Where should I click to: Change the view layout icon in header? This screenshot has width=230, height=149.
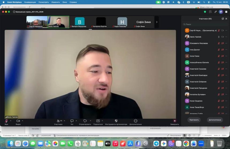[x=226, y=12]
